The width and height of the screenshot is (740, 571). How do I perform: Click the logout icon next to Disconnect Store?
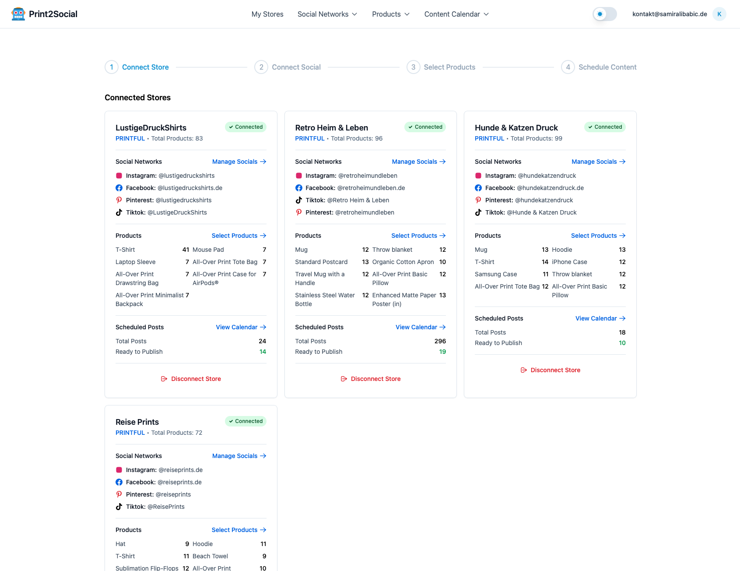click(x=165, y=379)
